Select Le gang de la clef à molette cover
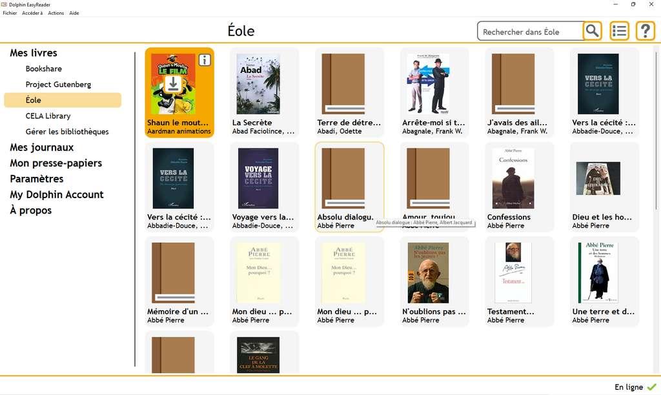The height and width of the screenshot is (395, 661). [258, 355]
